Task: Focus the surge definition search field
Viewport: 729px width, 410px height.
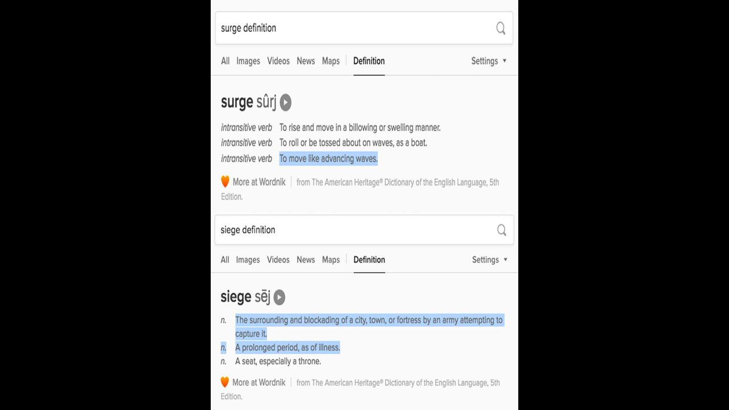Action: 353,28
